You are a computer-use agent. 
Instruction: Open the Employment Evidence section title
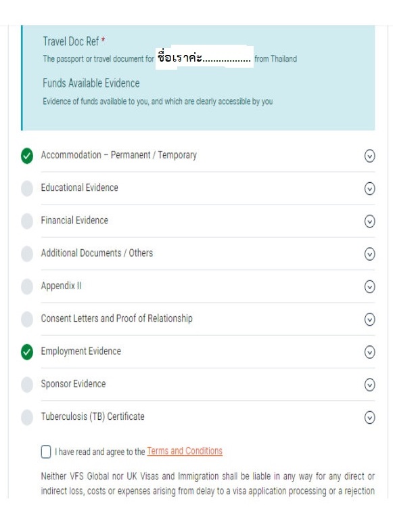click(x=81, y=351)
